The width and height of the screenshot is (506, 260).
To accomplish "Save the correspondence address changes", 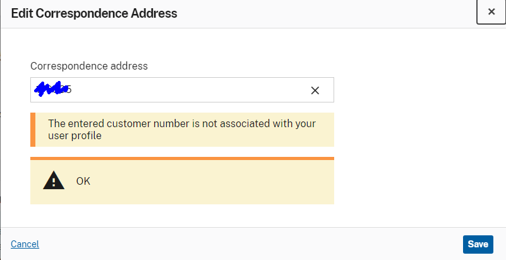I will click(478, 244).
